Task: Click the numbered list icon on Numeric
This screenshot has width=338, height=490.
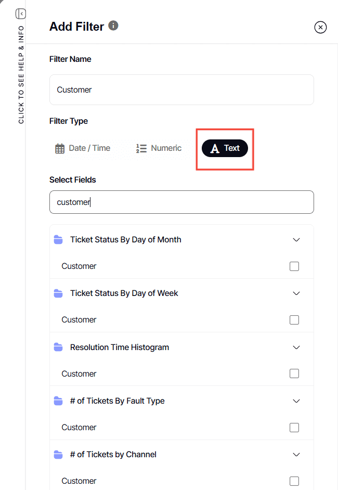Action: [141, 148]
